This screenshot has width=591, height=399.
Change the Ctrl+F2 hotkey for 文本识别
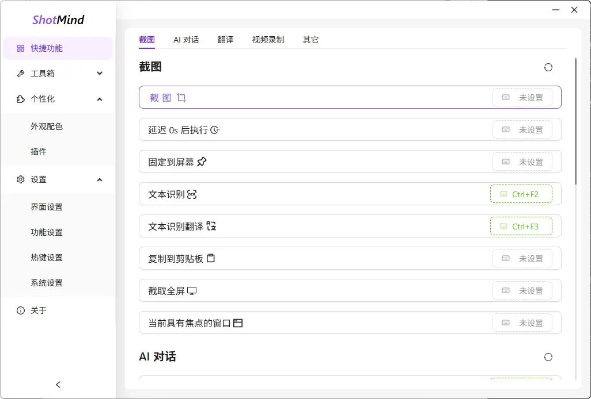(521, 194)
